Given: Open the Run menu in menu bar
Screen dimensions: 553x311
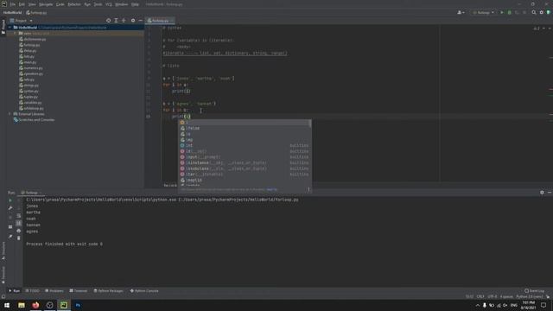Looking at the screenshot, I should click(87, 4).
